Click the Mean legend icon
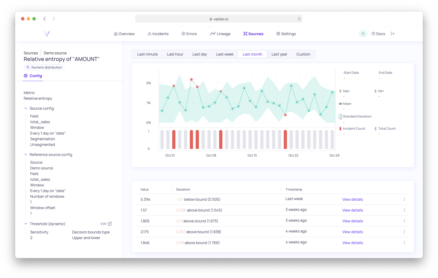Screen dimensions: 438x278 click(x=340, y=104)
